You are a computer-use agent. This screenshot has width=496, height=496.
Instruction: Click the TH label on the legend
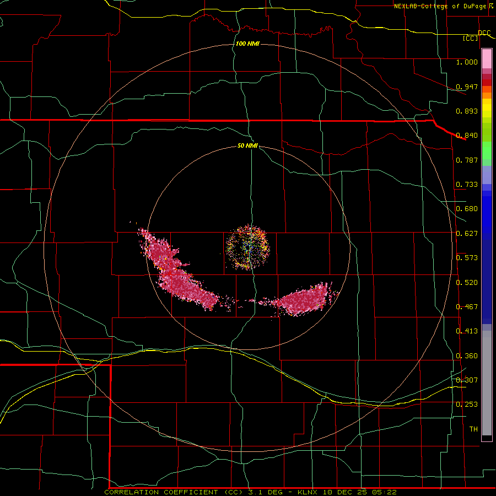pos(473,429)
